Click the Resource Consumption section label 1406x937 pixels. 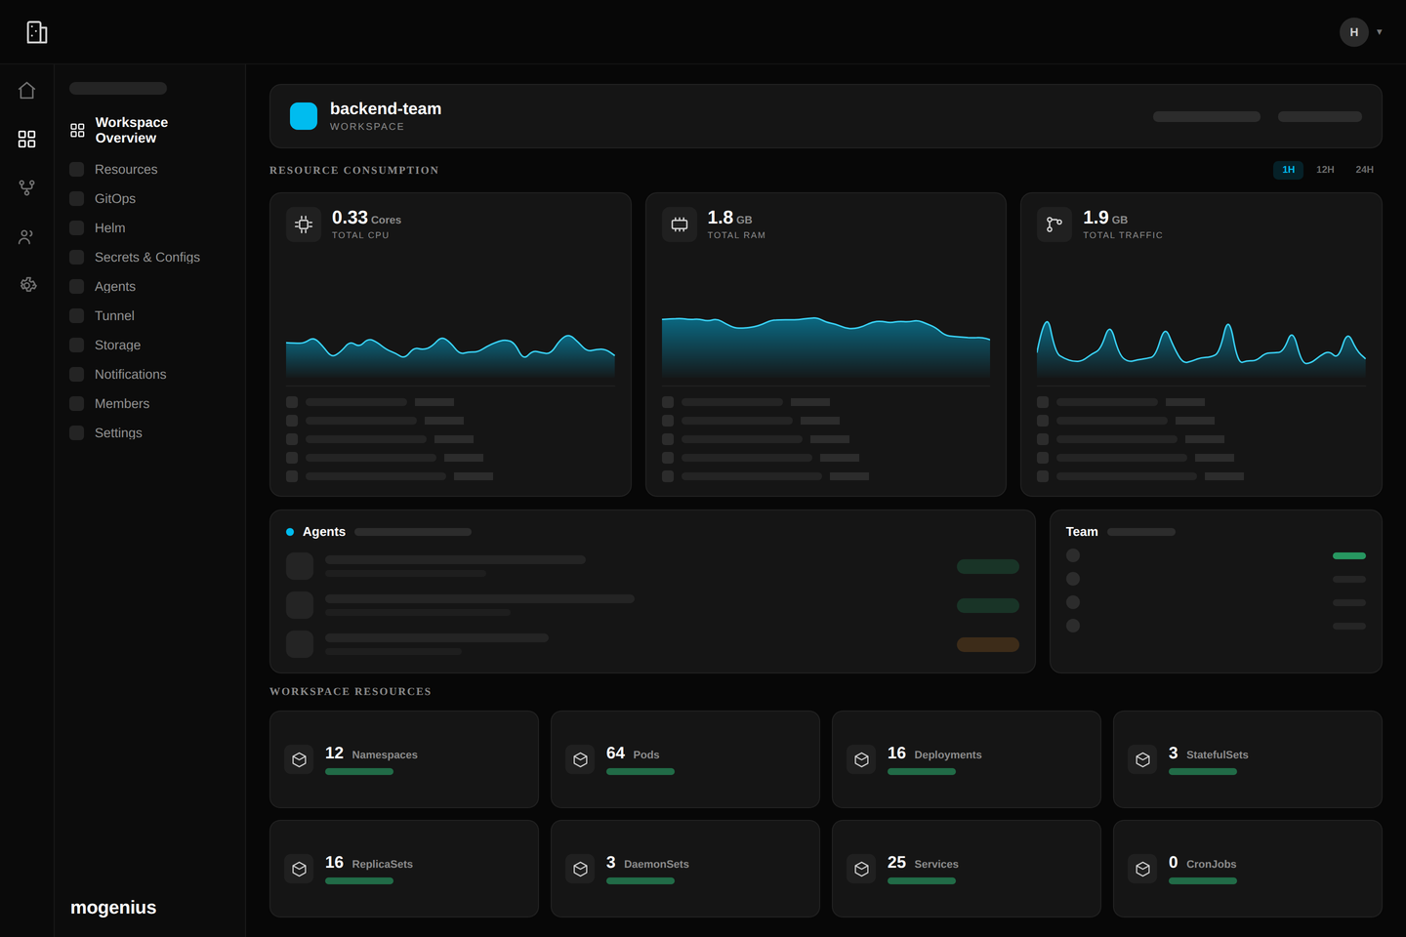tap(354, 170)
